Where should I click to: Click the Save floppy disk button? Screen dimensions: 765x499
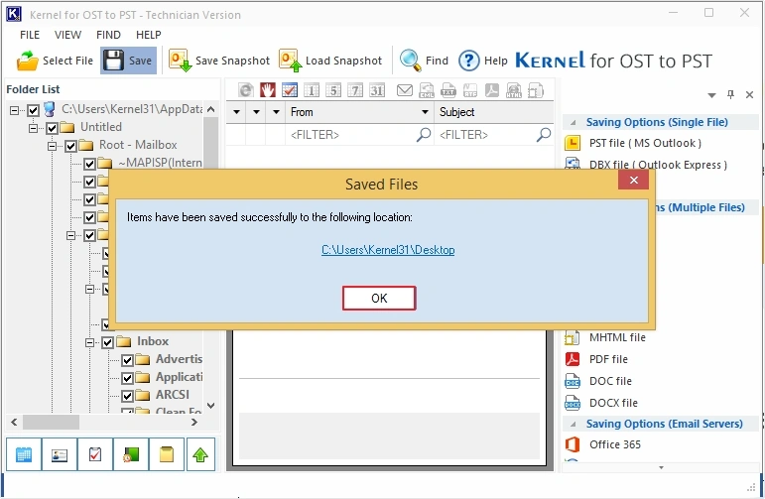click(129, 61)
